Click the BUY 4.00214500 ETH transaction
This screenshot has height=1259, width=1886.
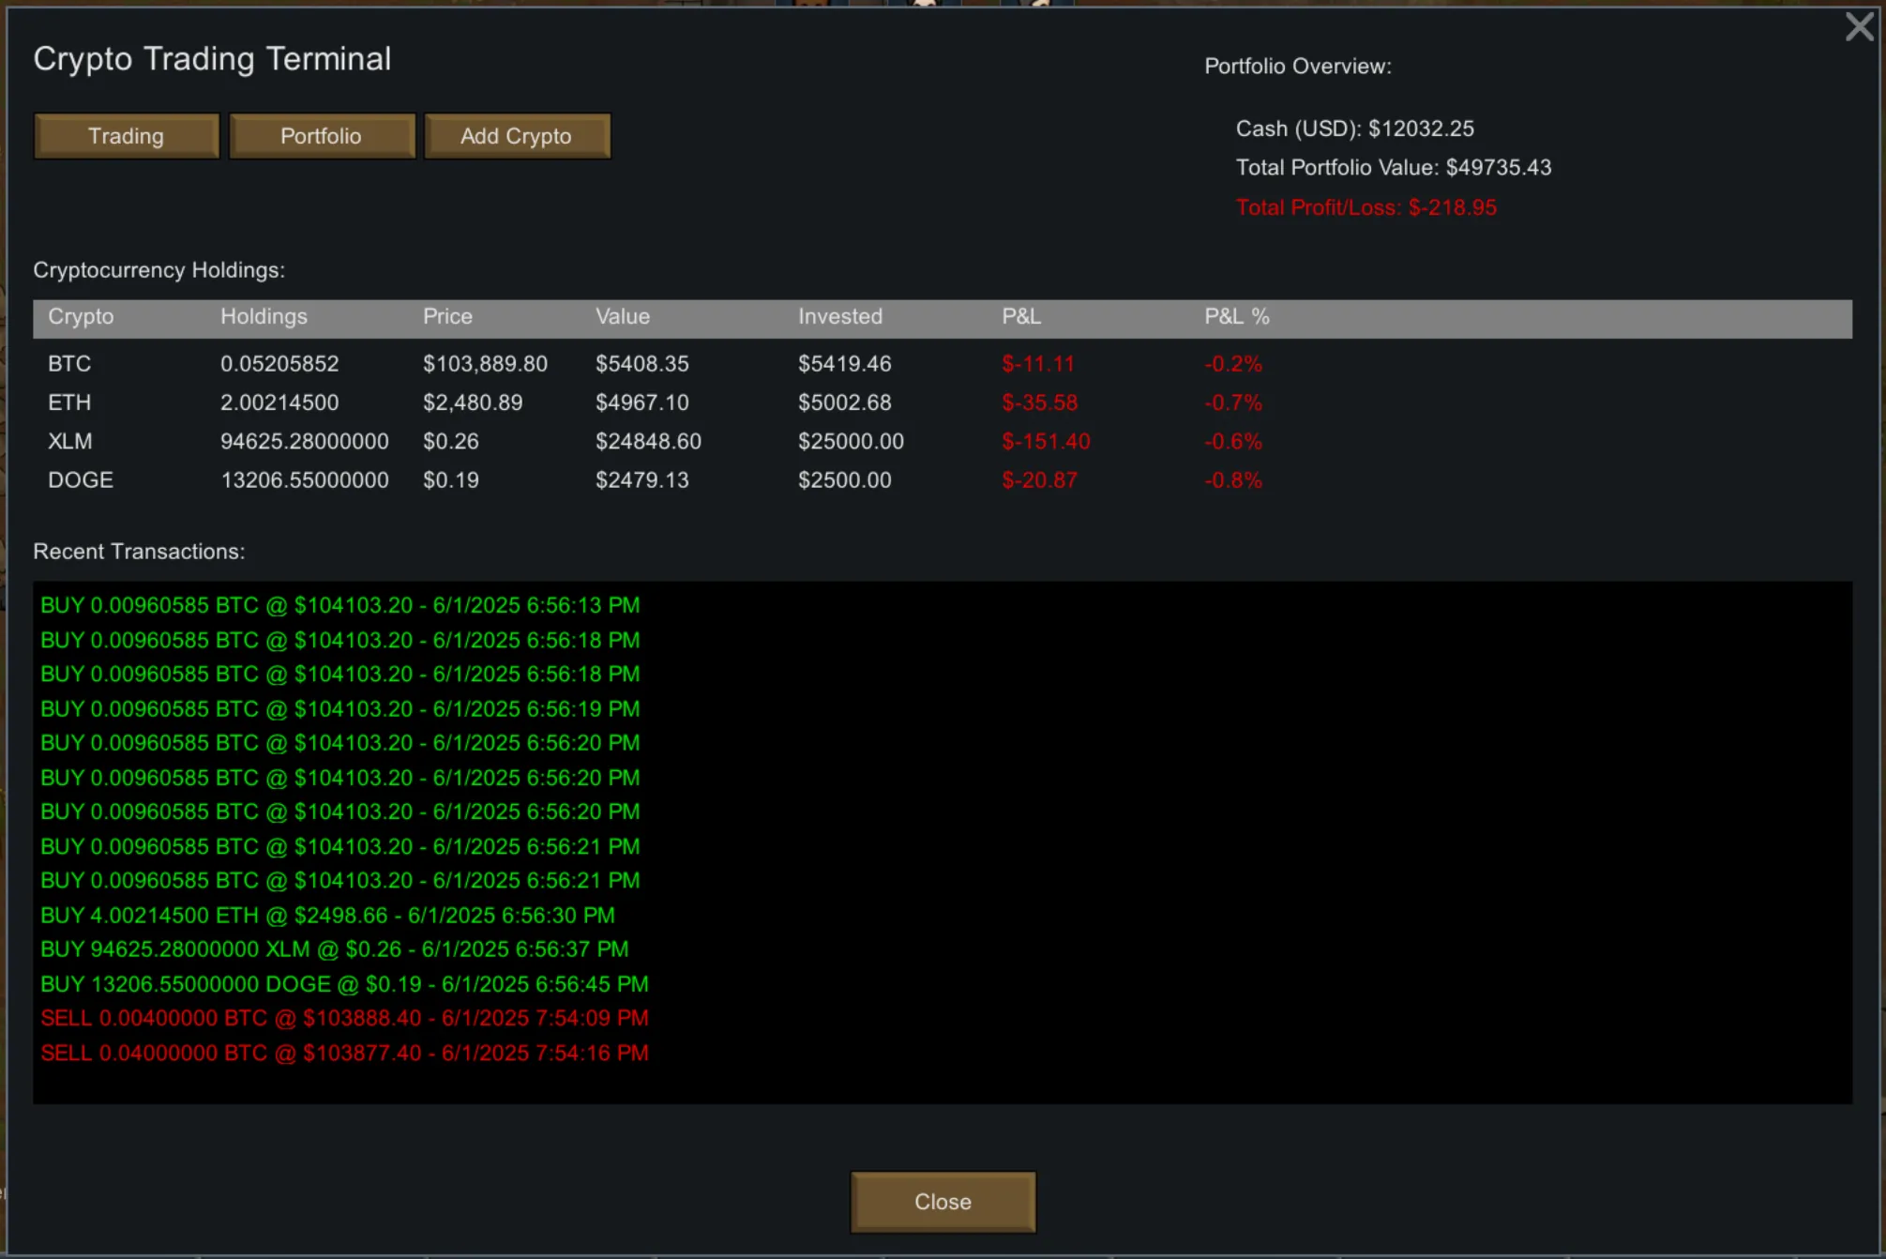pos(327,916)
